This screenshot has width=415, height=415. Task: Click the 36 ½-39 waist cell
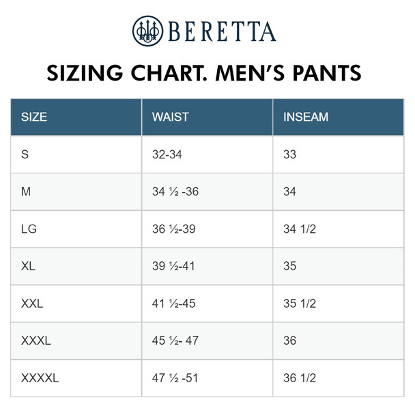click(173, 229)
